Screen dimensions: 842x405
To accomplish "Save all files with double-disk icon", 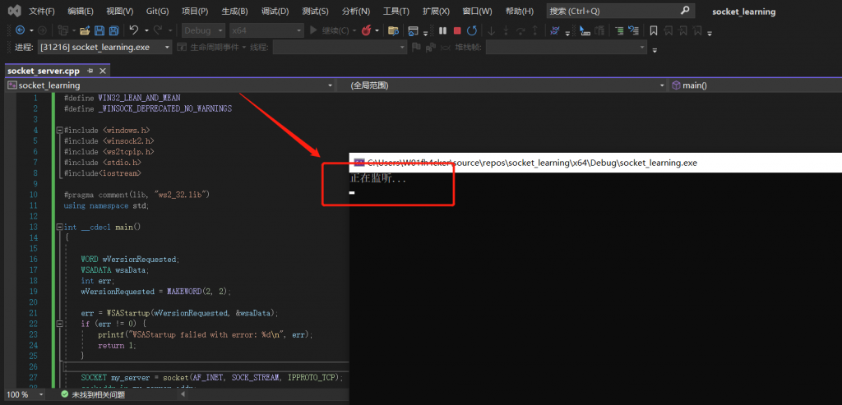I will [113, 30].
